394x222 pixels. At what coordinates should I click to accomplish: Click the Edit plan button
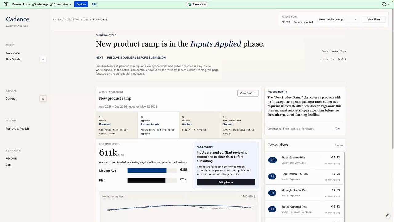point(226,182)
